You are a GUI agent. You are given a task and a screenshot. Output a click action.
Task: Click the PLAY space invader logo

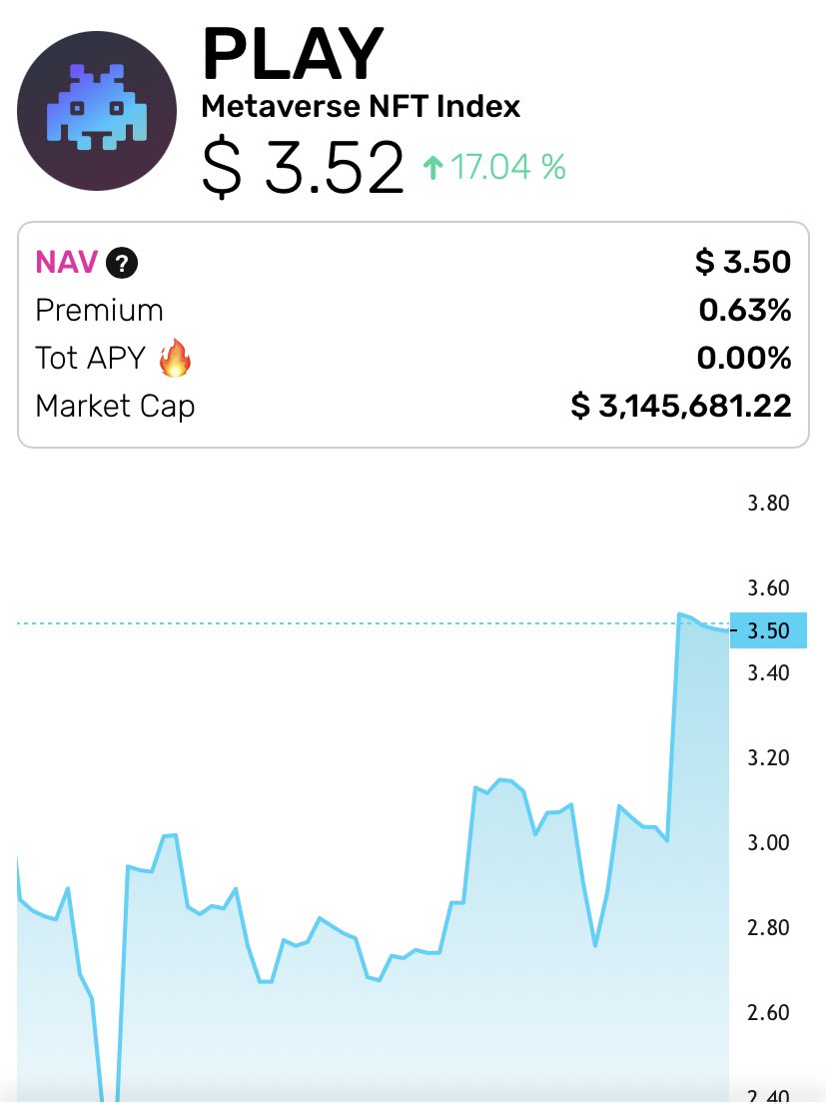pos(97,111)
